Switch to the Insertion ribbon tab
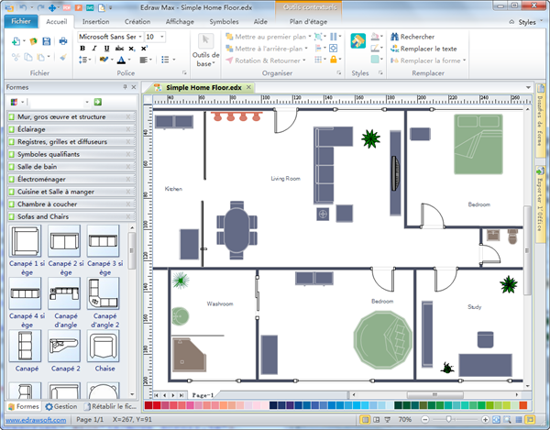This screenshot has width=550, height=430. (x=95, y=20)
